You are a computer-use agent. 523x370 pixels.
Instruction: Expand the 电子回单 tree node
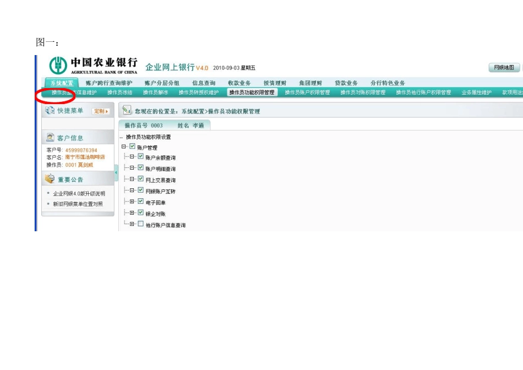[x=132, y=202]
